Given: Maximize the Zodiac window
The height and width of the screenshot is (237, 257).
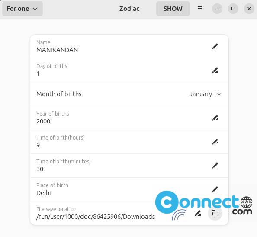Looking at the screenshot, I should 233,9.
